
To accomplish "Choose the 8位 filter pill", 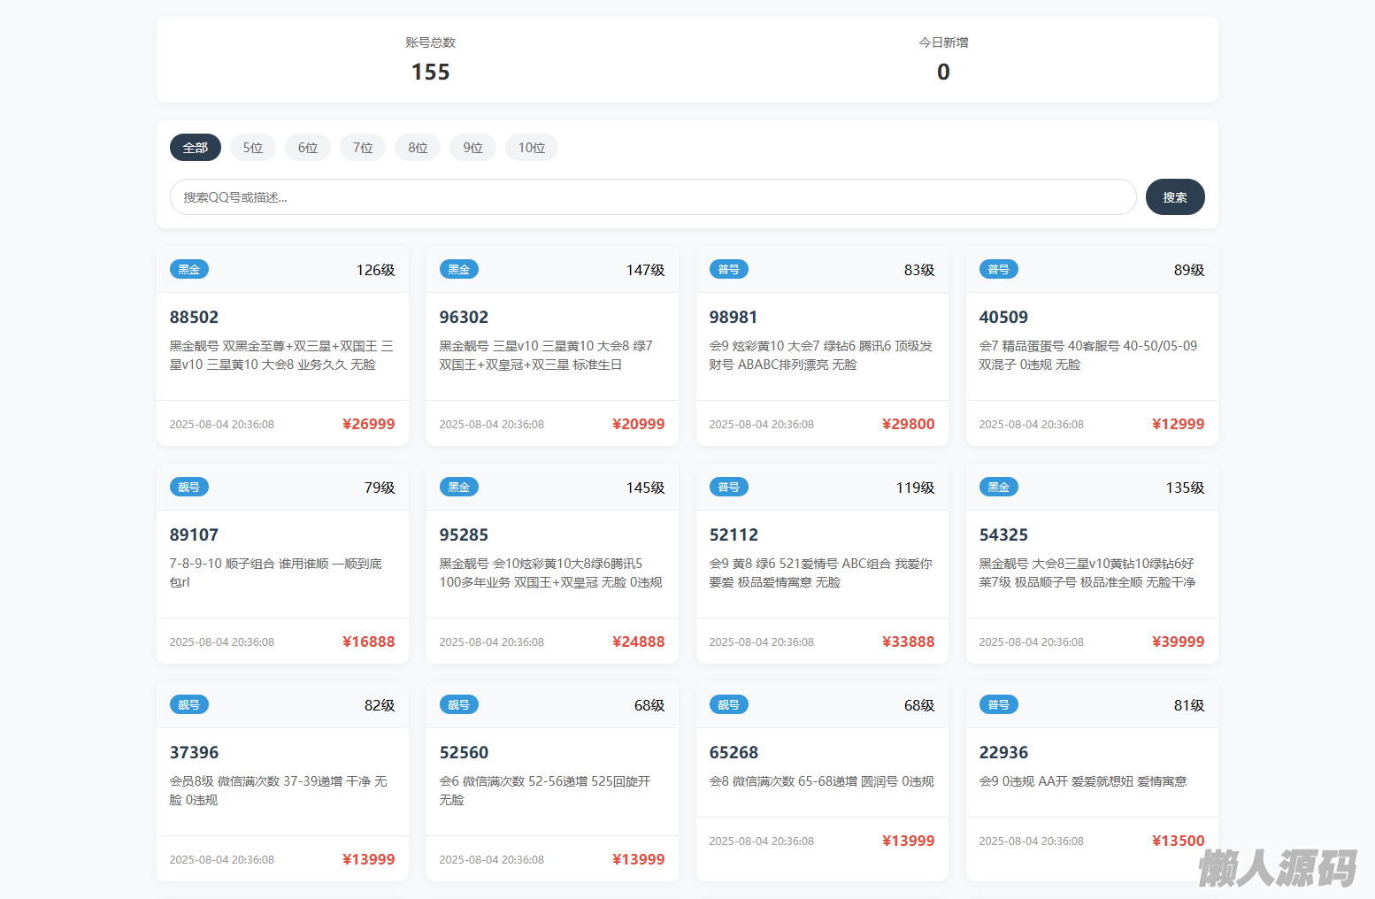I will click(x=418, y=148).
